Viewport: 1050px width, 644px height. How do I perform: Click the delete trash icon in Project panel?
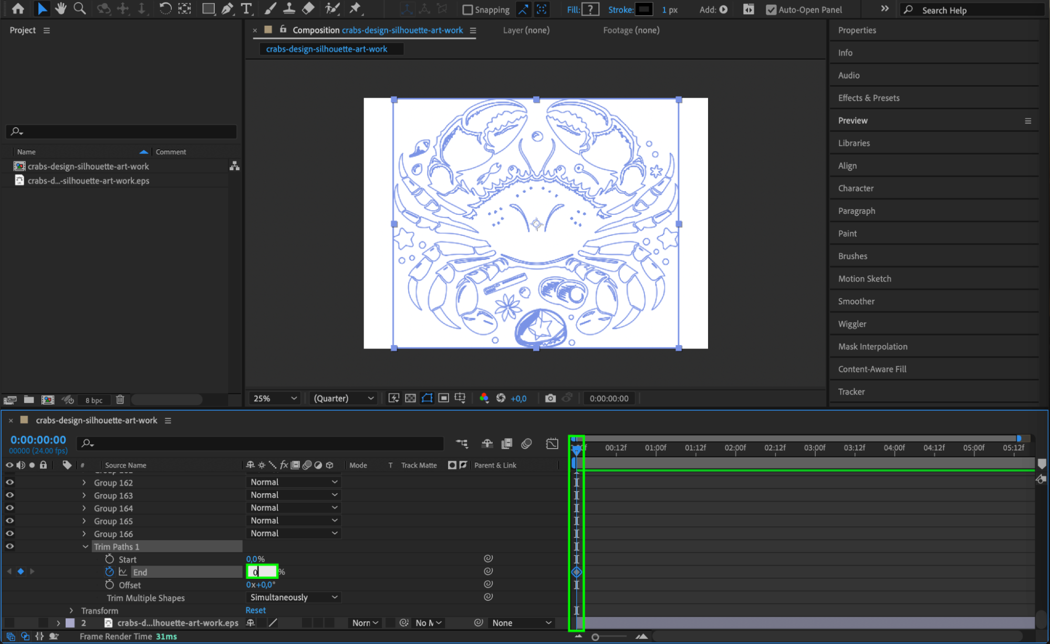tap(120, 400)
